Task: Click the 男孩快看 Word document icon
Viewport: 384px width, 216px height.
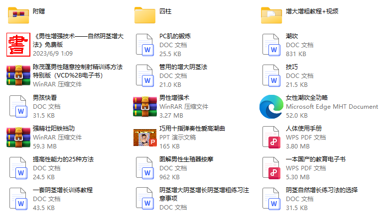Action: point(18,106)
